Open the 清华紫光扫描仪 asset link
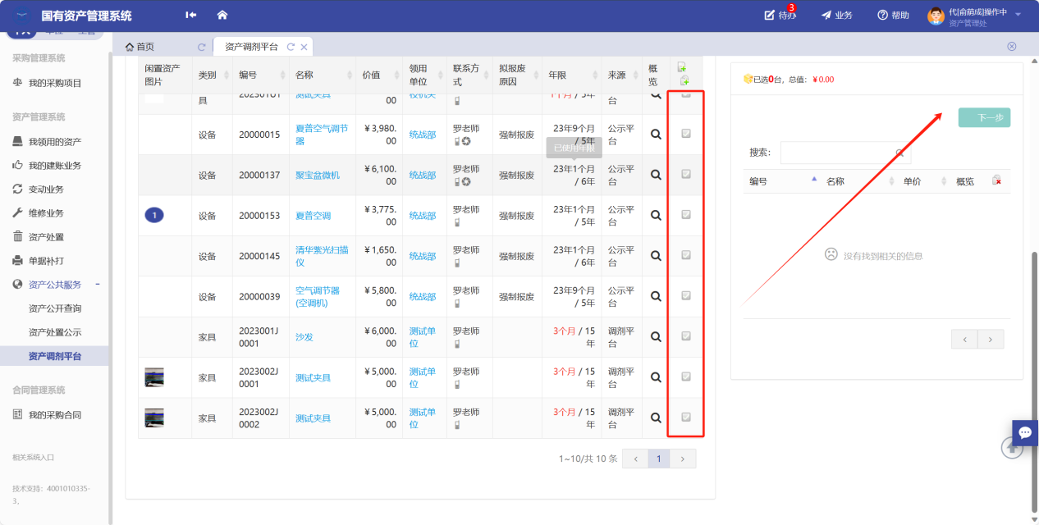The width and height of the screenshot is (1039, 525). pyautogui.click(x=322, y=256)
